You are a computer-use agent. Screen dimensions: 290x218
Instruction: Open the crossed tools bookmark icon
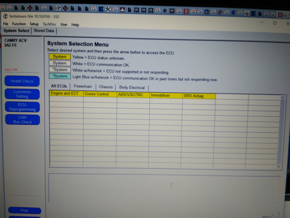pos(108,9)
